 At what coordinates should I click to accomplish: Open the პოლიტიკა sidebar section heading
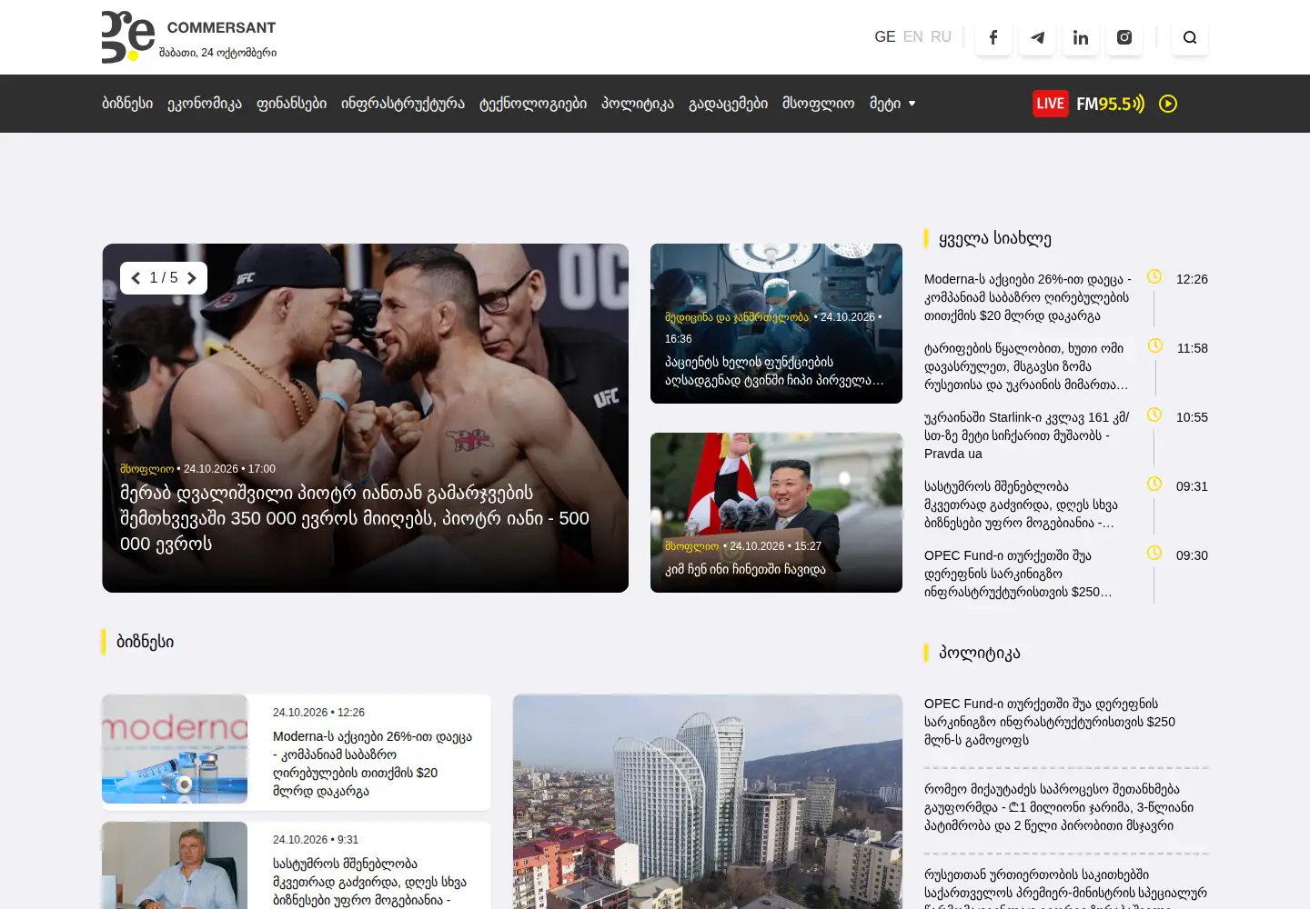[x=980, y=653]
